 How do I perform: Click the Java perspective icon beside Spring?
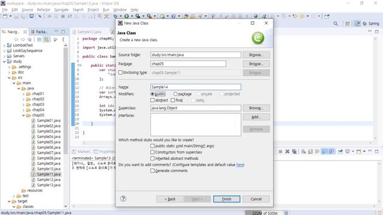(358, 23)
